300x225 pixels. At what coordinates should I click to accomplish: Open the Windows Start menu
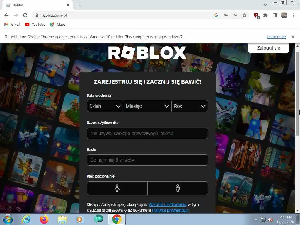pyautogui.click(x=8, y=219)
